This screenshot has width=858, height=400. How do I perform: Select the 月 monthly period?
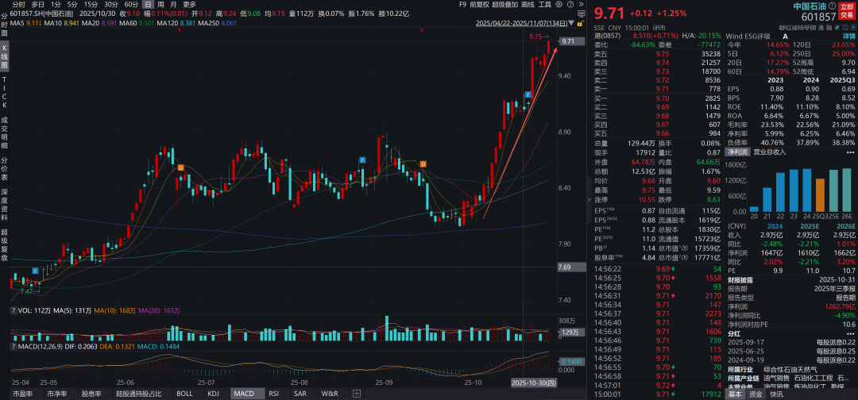coord(173,5)
